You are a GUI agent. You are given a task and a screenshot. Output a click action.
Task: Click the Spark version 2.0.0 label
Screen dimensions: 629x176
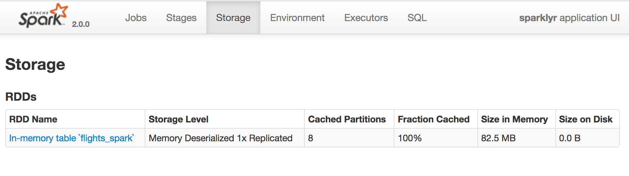tap(80, 24)
